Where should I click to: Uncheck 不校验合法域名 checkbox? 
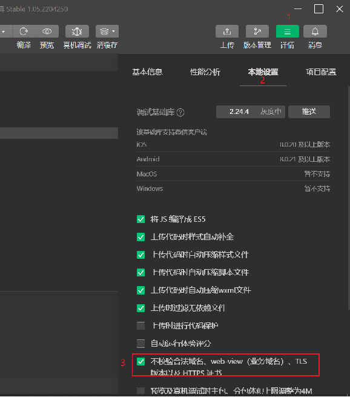coord(141,361)
